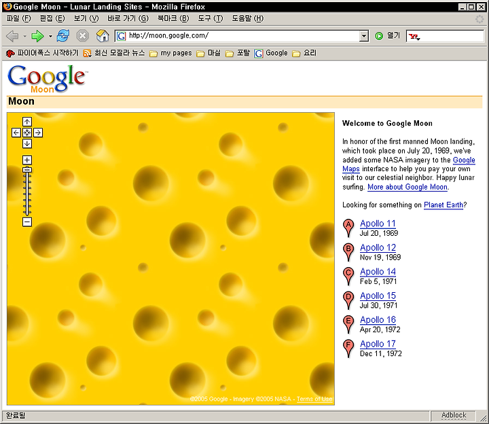Open the 마실 bookmark folder
489x424 pixels.
pyautogui.click(x=209, y=54)
